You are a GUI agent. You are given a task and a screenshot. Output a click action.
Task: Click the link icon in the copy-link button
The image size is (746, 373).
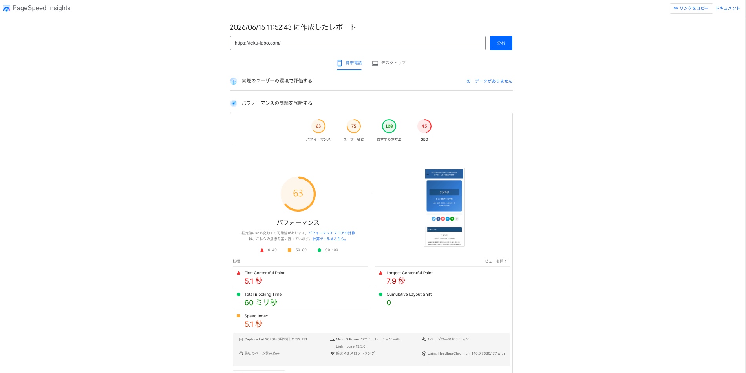(676, 8)
